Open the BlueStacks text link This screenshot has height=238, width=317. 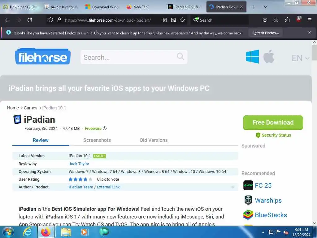point(271,215)
